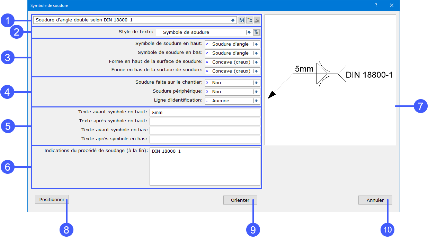
Task: Open the Style de texte dropdown
Action: click(249, 32)
